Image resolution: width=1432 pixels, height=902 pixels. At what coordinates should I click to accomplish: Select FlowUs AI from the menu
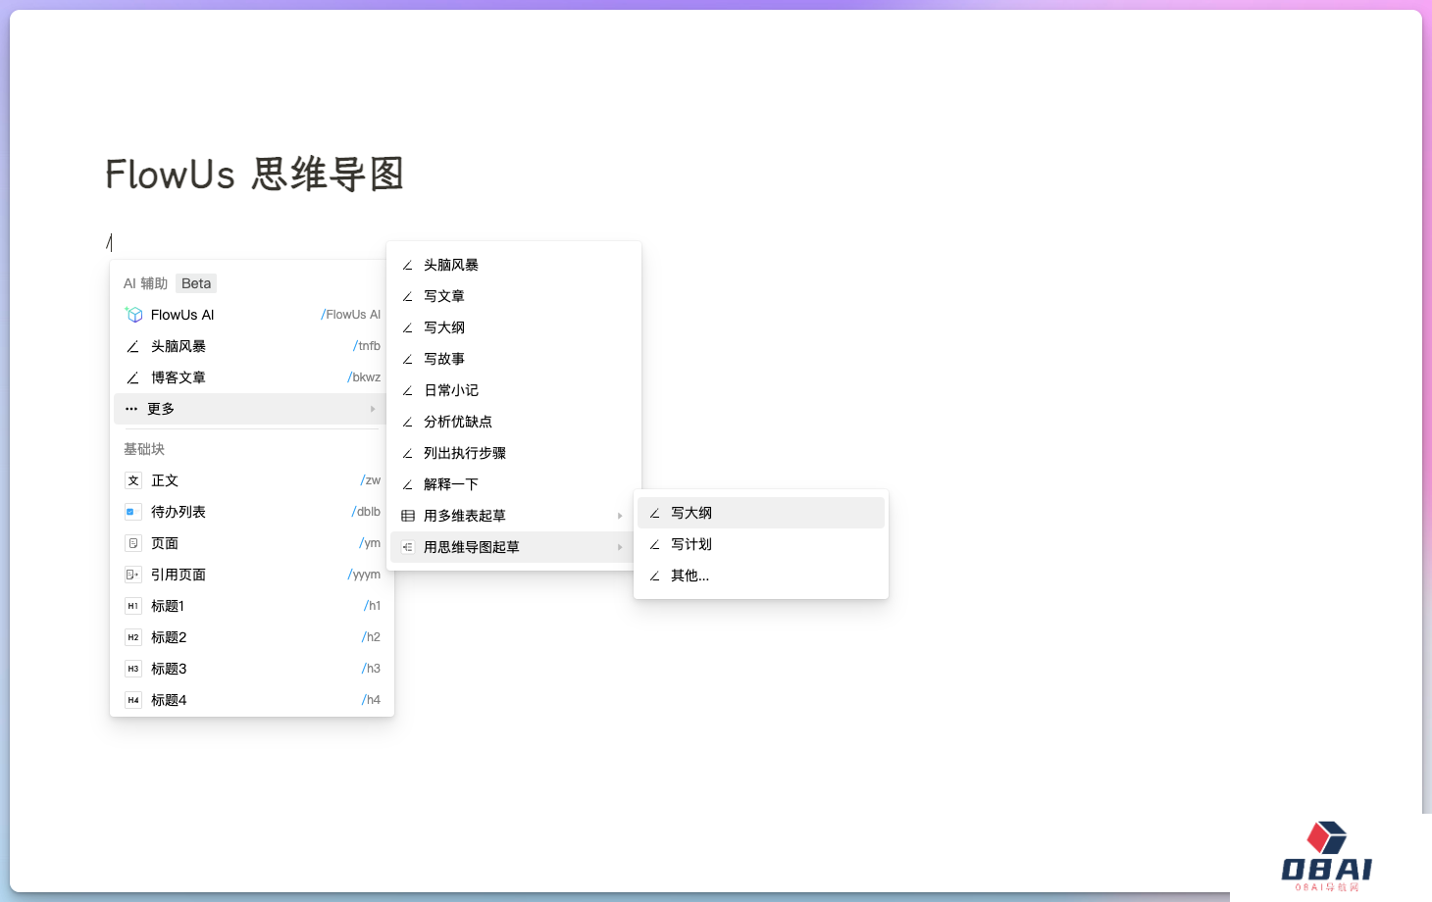[252, 315]
